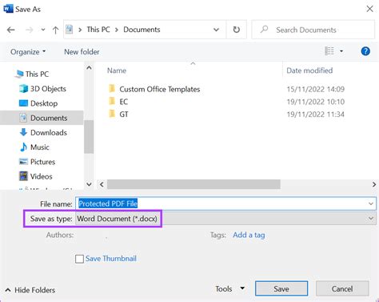The width and height of the screenshot is (379, 302).
Task: Open recent locations dropdown arrow
Action: point(43,30)
